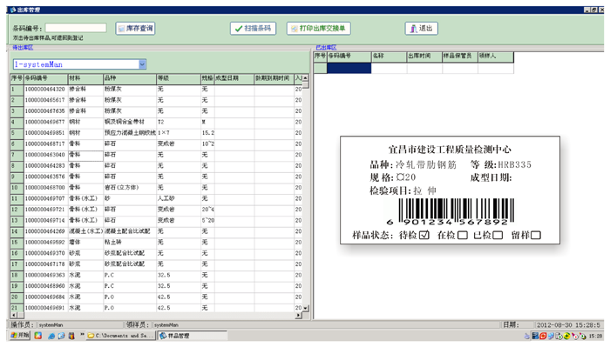Click the green-yellow round tray icon
This screenshot has width=610, height=347.
point(566,336)
